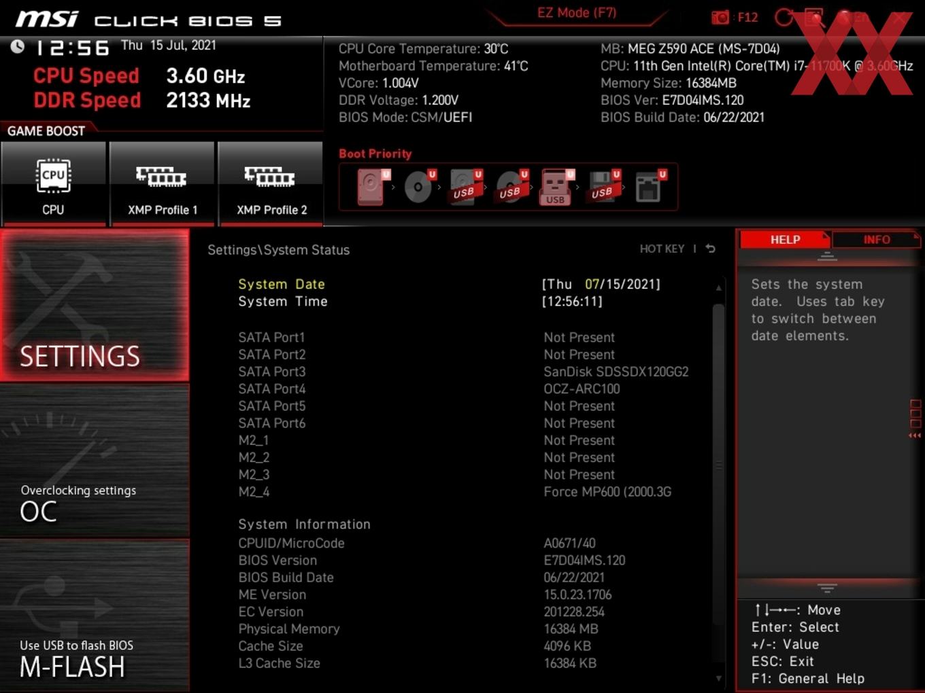Select the USB key boot device icon
Screen dimensions: 925x693
[557, 186]
